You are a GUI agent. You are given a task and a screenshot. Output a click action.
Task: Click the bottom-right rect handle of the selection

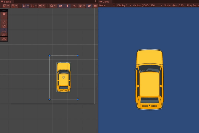(x=78, y=99)
